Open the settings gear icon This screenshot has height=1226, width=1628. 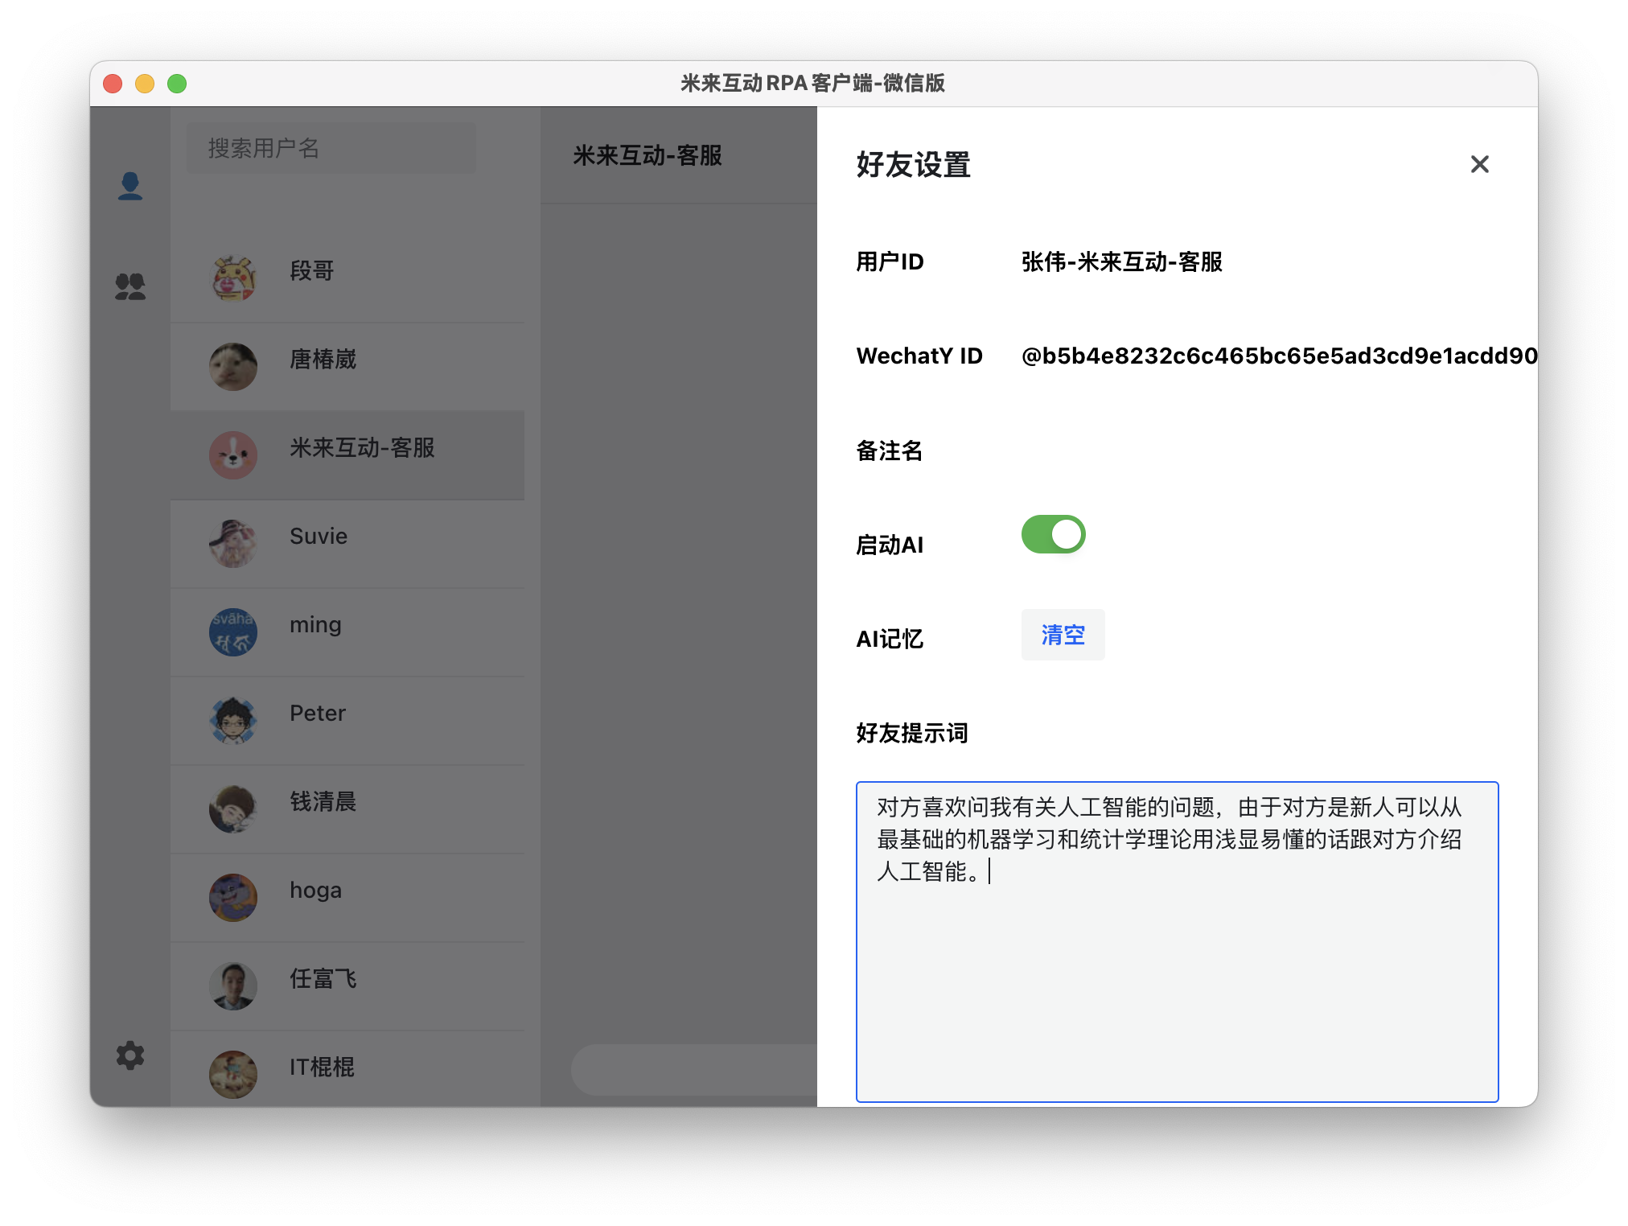pos(130,1055)
